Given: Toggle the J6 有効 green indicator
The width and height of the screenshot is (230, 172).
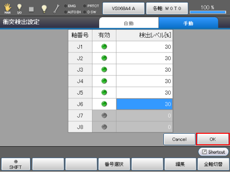Looking at the screenshot, I should pos(104,104).
